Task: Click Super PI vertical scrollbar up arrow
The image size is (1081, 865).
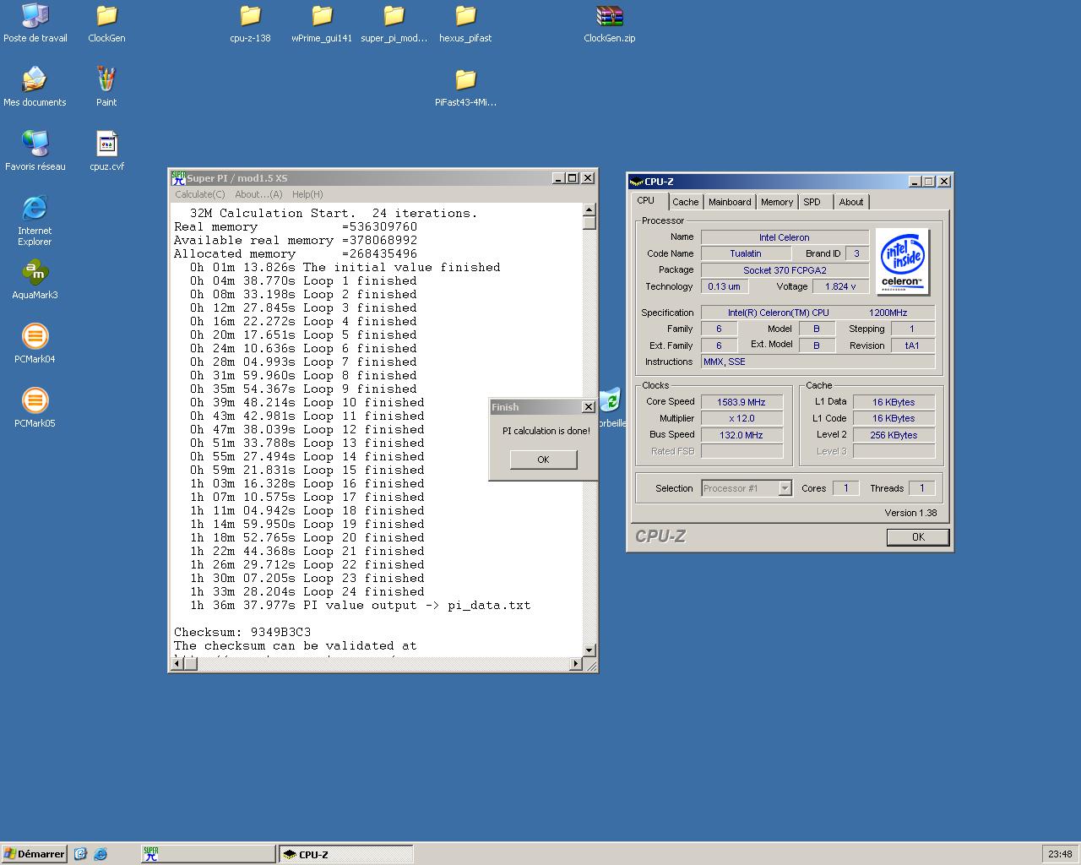Action: point(589,209)
